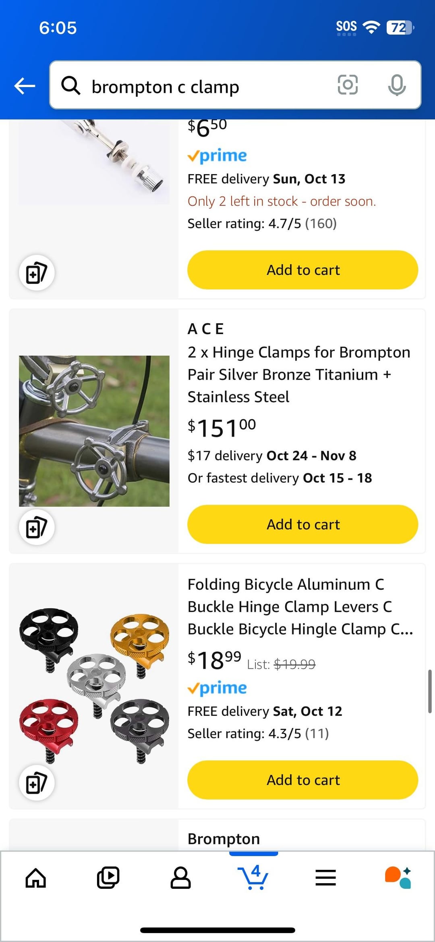Add the $6.50 prime item to cart

303,270
